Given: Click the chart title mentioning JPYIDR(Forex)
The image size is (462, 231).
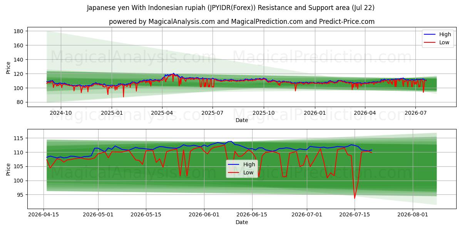Looking at the screenshot, I should point(231,8).
